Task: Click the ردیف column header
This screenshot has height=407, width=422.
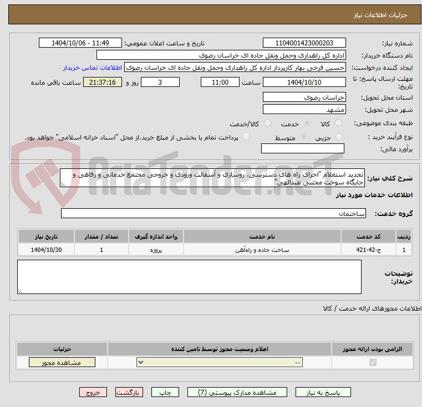Action: click(404, 236)
